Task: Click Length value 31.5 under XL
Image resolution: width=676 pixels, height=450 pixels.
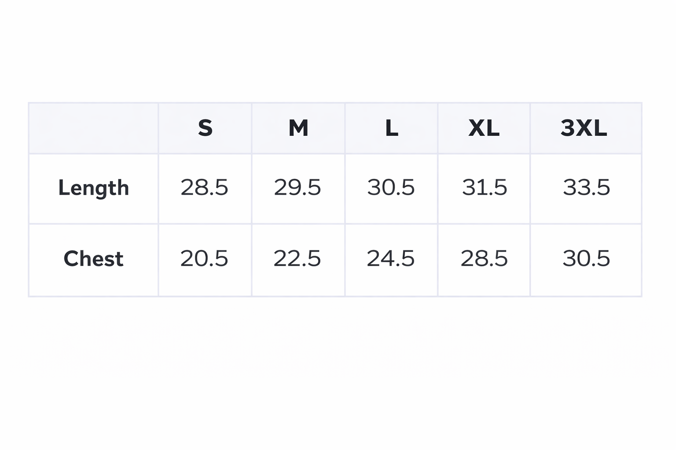Action: 484,188
